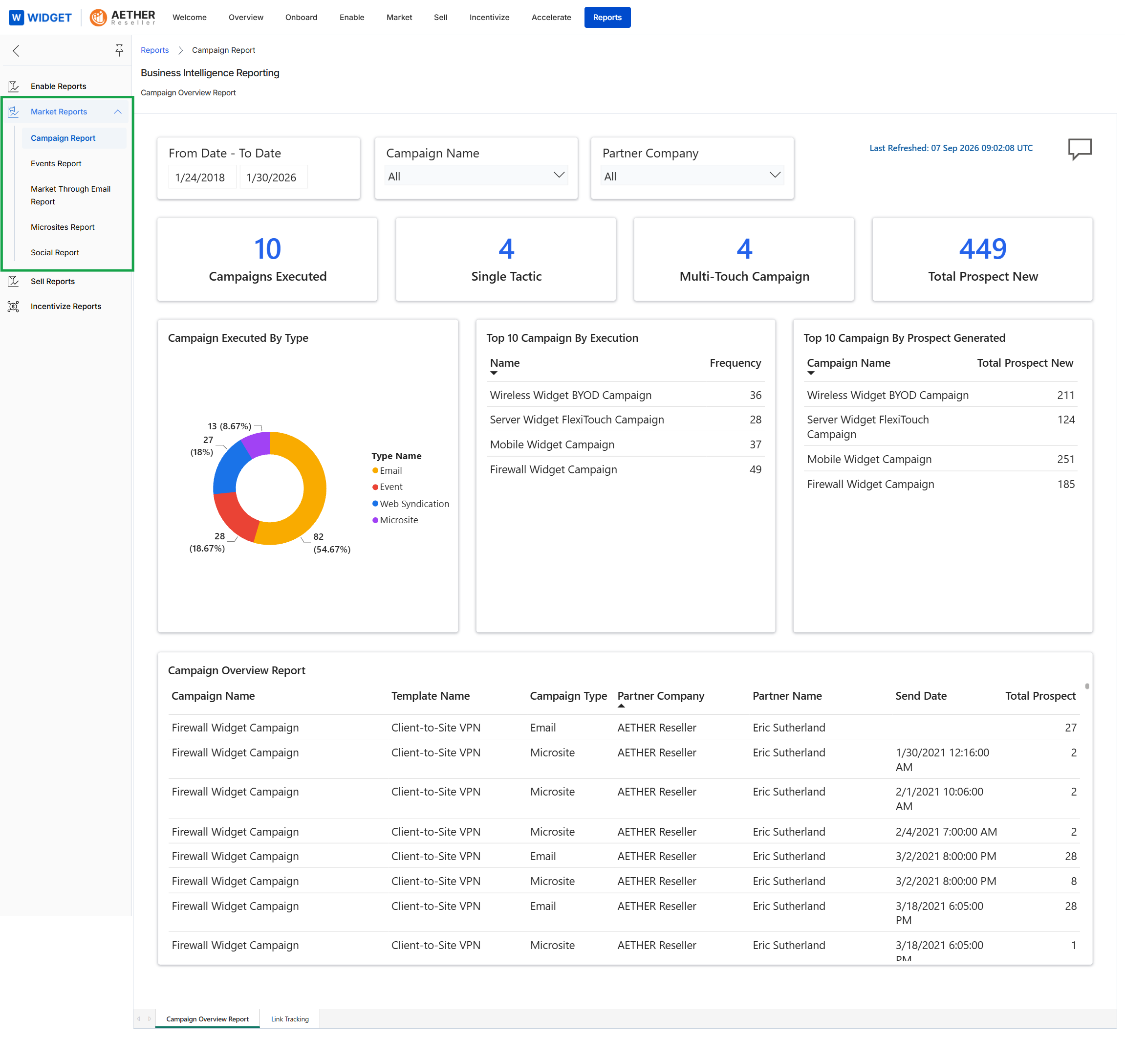Click the Web Syndication blue legend swatch

(x=375, y=503)
